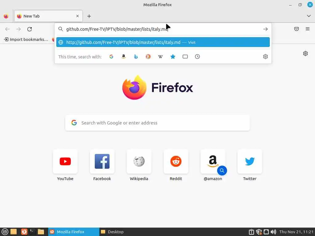Open the Pocket save icon

(x=296, y=29)
